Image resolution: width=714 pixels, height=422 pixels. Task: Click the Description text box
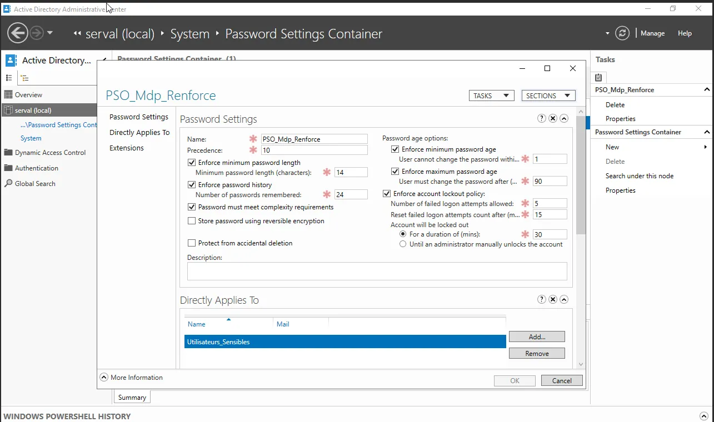(x=377, y=271)
